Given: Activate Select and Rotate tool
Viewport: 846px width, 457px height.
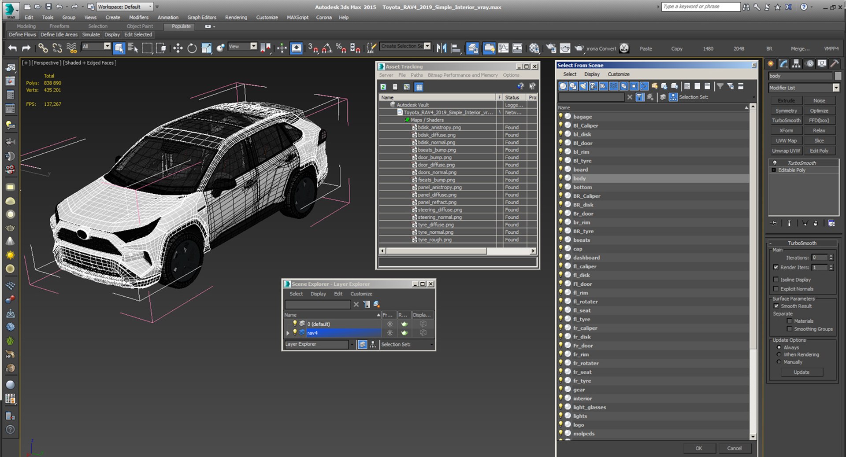Looking at the screenshot, I should click(x=192, y=48).
